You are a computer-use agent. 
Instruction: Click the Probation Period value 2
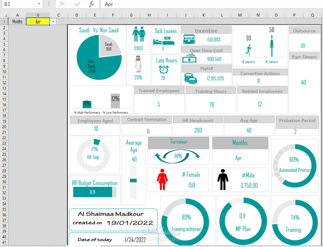[x=295, y=132]
